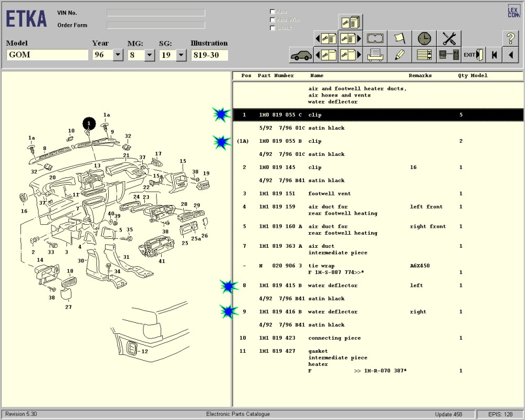Open the wrench and screwdriver tools icon
Image resolution: width=525 pixels, height=420 pixels.
(449, 38)
